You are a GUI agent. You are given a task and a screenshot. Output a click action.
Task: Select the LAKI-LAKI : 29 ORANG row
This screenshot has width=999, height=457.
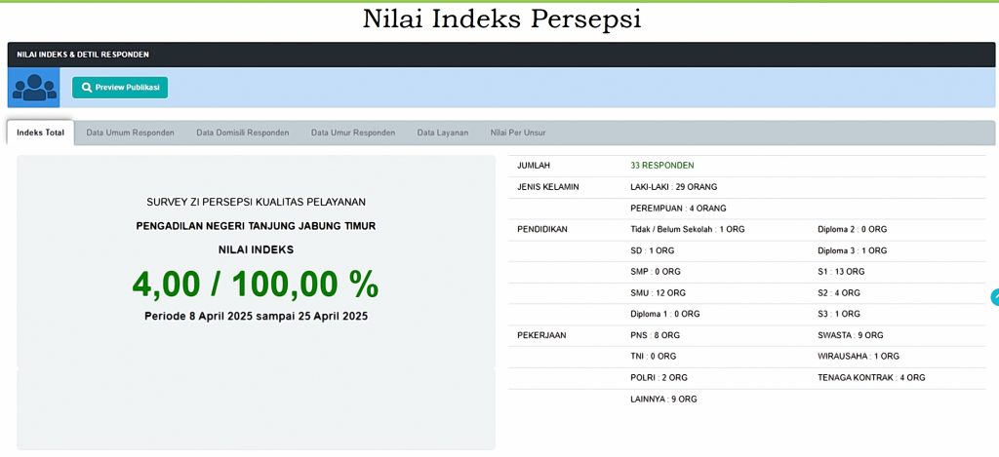[x=674, y=187]
